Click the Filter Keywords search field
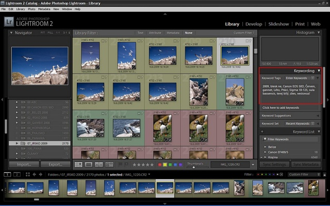This screenshot has width=330, height=206. [290, 139]
